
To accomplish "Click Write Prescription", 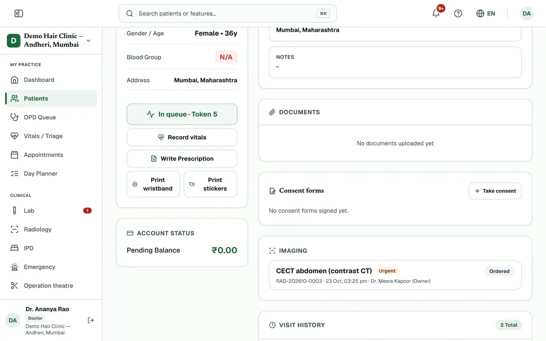I will coord(182,159).
